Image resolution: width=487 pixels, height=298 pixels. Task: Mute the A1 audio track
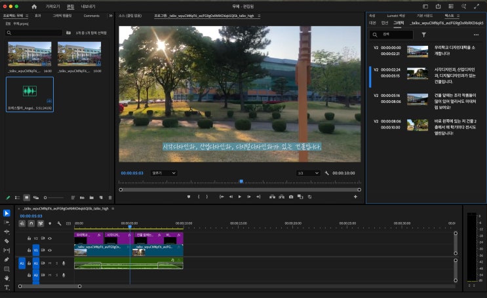(50, 263)
